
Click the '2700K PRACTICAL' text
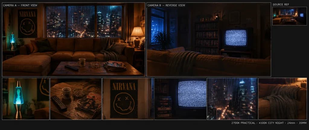243,123
